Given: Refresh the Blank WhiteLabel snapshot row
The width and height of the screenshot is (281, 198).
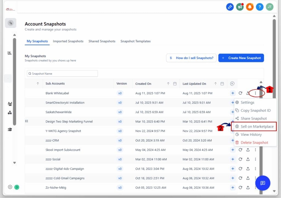Looking at the screenshot, I should pos(240,93).
